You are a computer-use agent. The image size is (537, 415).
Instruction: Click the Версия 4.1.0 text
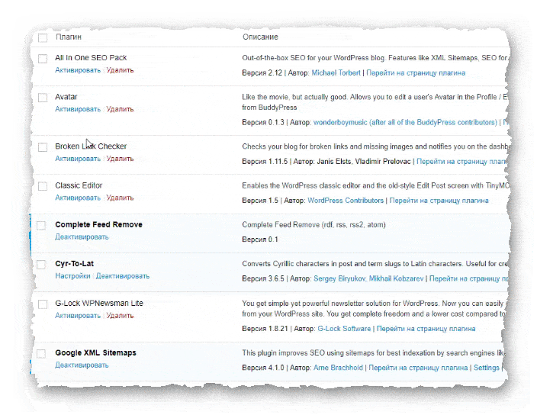click(x=263, y=368)
